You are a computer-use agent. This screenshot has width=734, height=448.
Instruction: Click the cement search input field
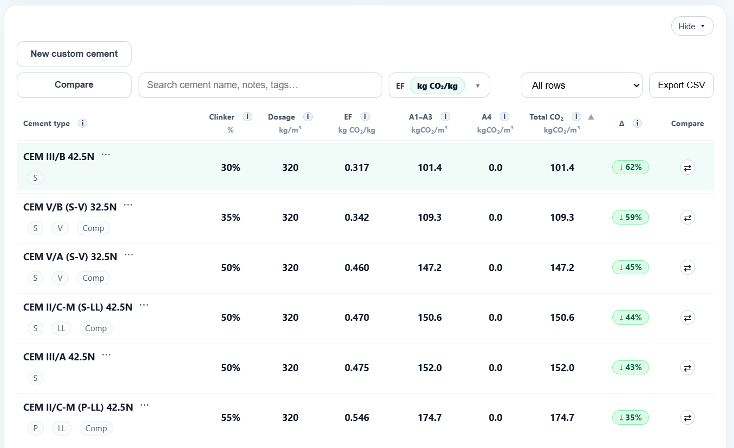pos(260,85)
